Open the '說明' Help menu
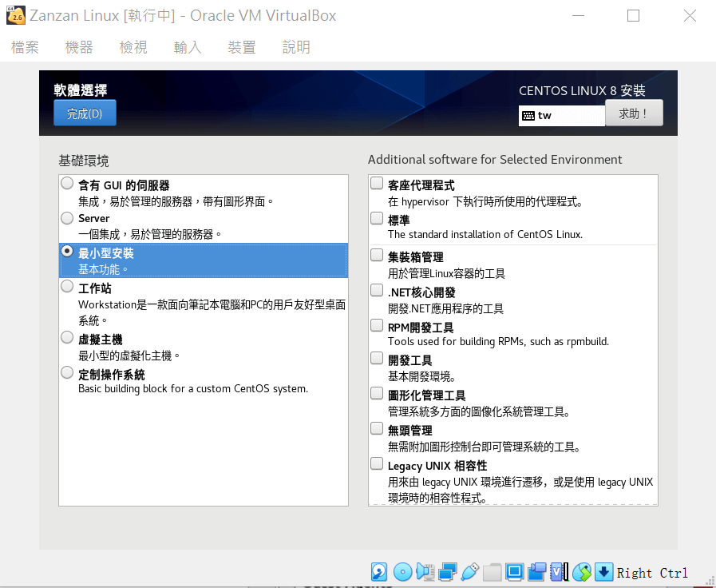716x588 pixels. pyautogui.click(x=296, y=47)
